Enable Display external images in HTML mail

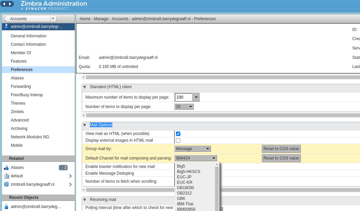click(x=178, y=141)
